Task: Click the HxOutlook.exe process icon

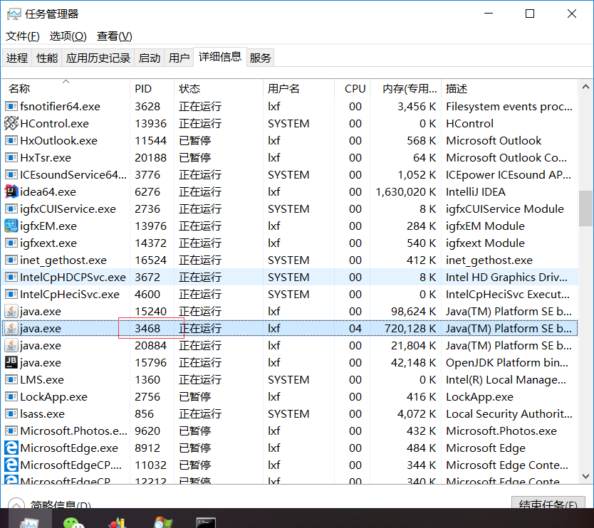Action: (x=11, y=140)
